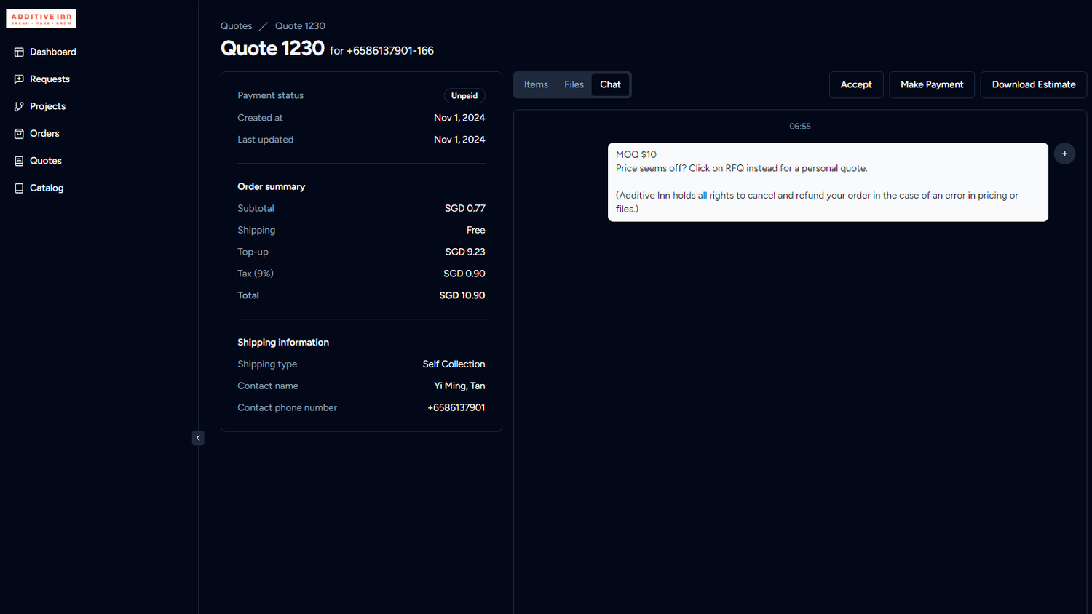Click the Projects sidebar icon
1092x614 pixels.
[18, 106]
